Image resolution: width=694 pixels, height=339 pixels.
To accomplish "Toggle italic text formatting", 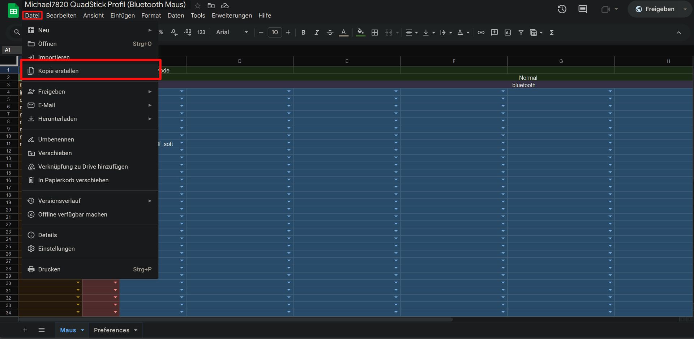I will [317, 32].
